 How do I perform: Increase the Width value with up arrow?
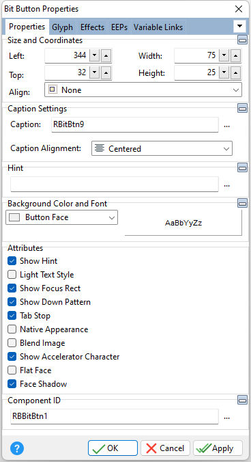pos(235,55)
